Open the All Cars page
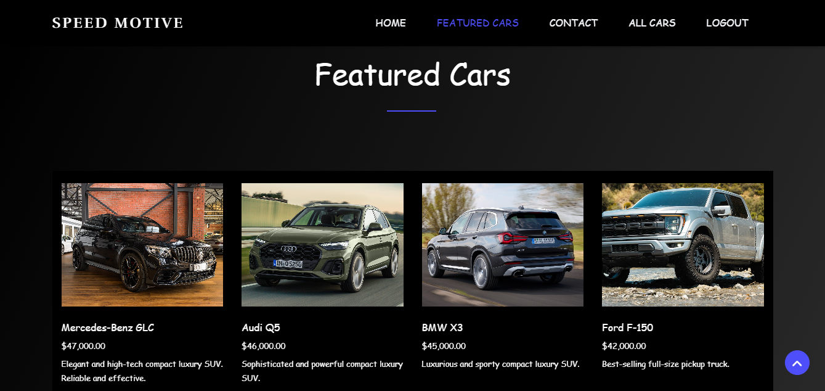825x391 pixels. click(652, 23)
